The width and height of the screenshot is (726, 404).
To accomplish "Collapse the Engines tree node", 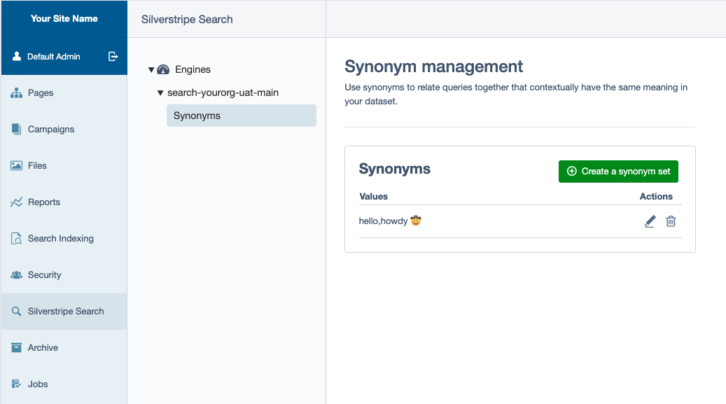I will [x=151, y=70].
